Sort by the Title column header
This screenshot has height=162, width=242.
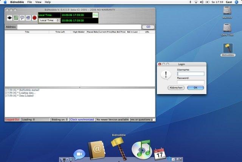[x=27, y=32]
